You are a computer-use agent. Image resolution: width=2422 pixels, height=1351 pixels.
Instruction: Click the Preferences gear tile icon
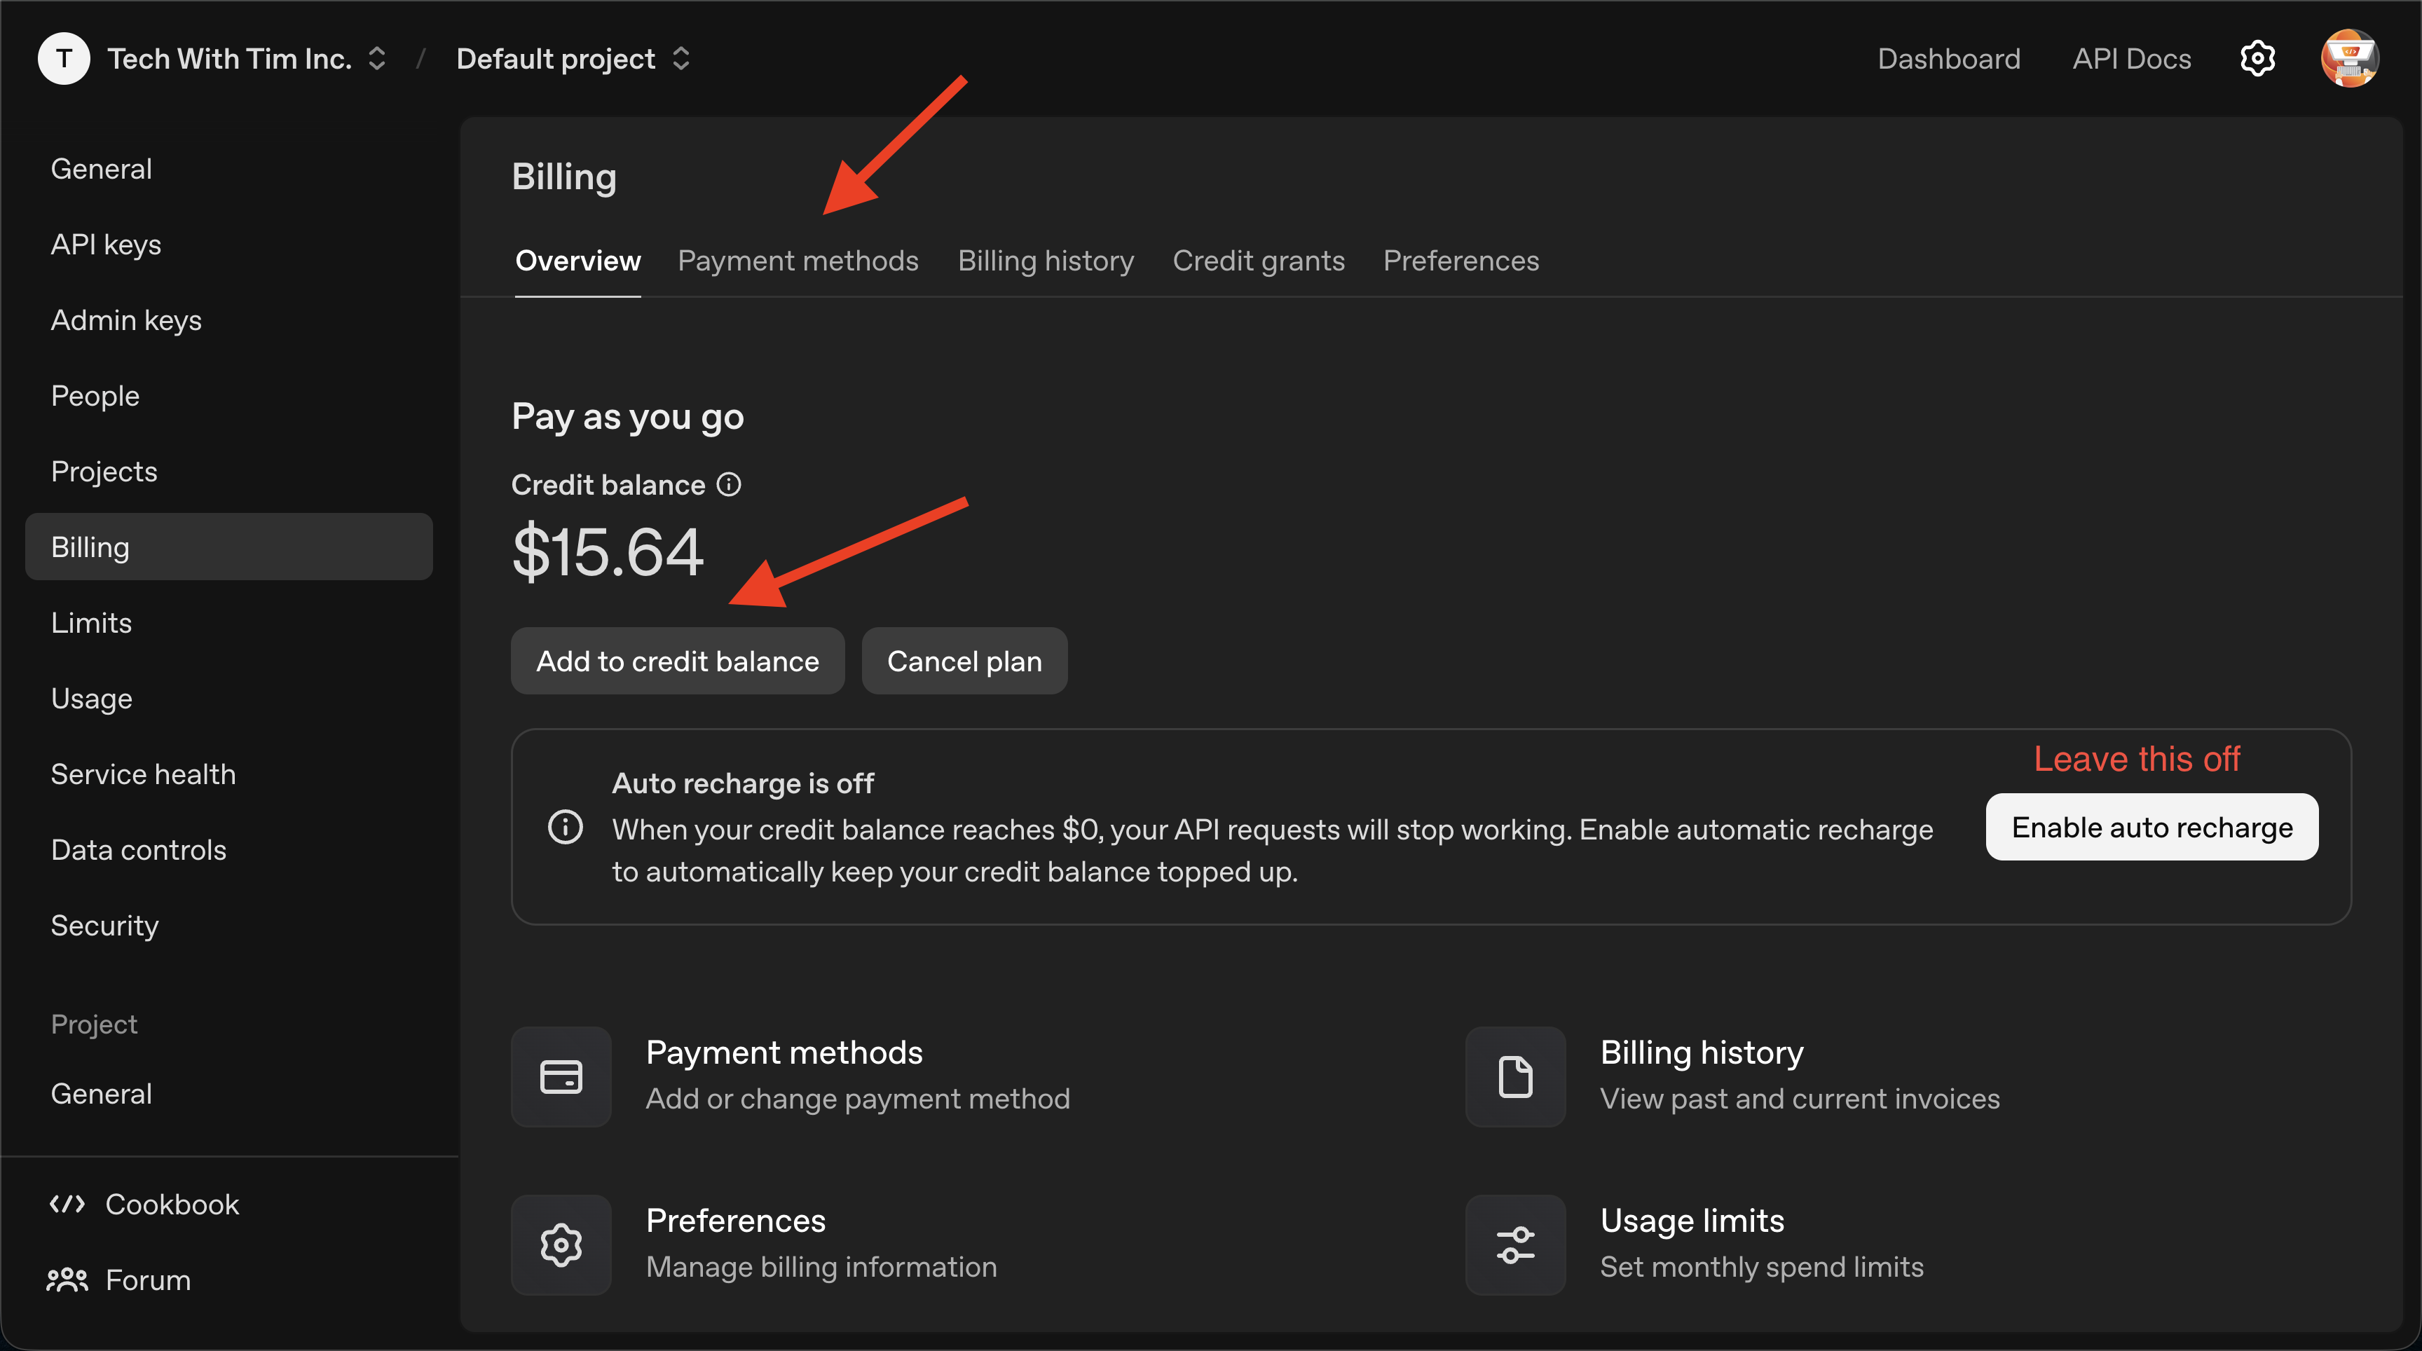click(561, 1244)
